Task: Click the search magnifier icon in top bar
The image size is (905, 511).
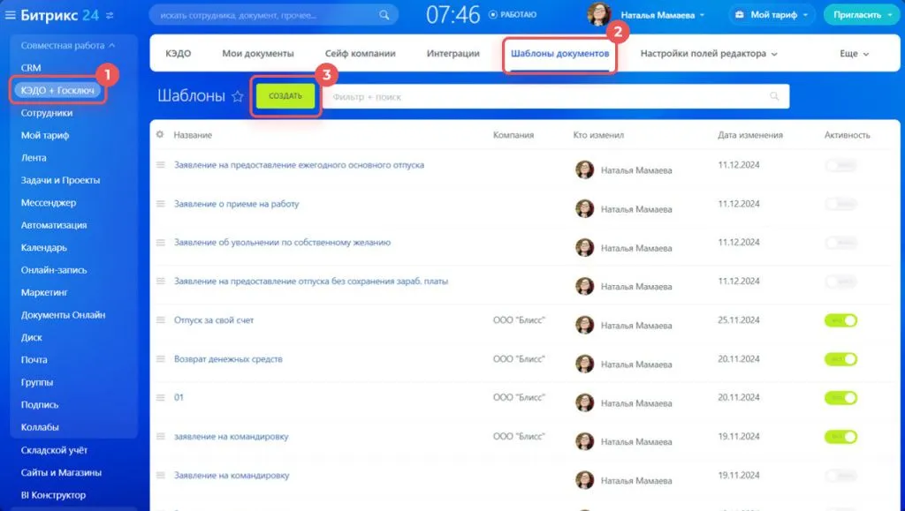Action: pyautogui.click(x=384, y=15)
